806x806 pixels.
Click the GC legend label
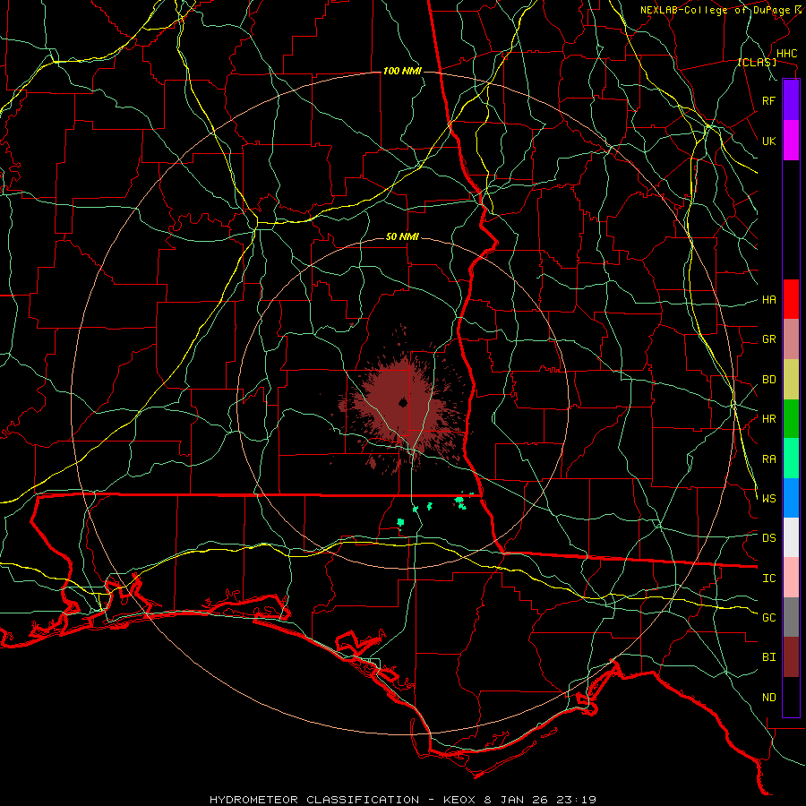tap(768, 618)
